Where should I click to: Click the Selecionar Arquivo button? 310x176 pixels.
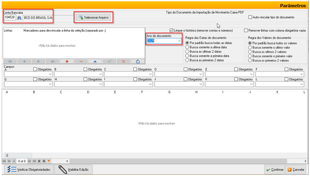coord(93,17)
